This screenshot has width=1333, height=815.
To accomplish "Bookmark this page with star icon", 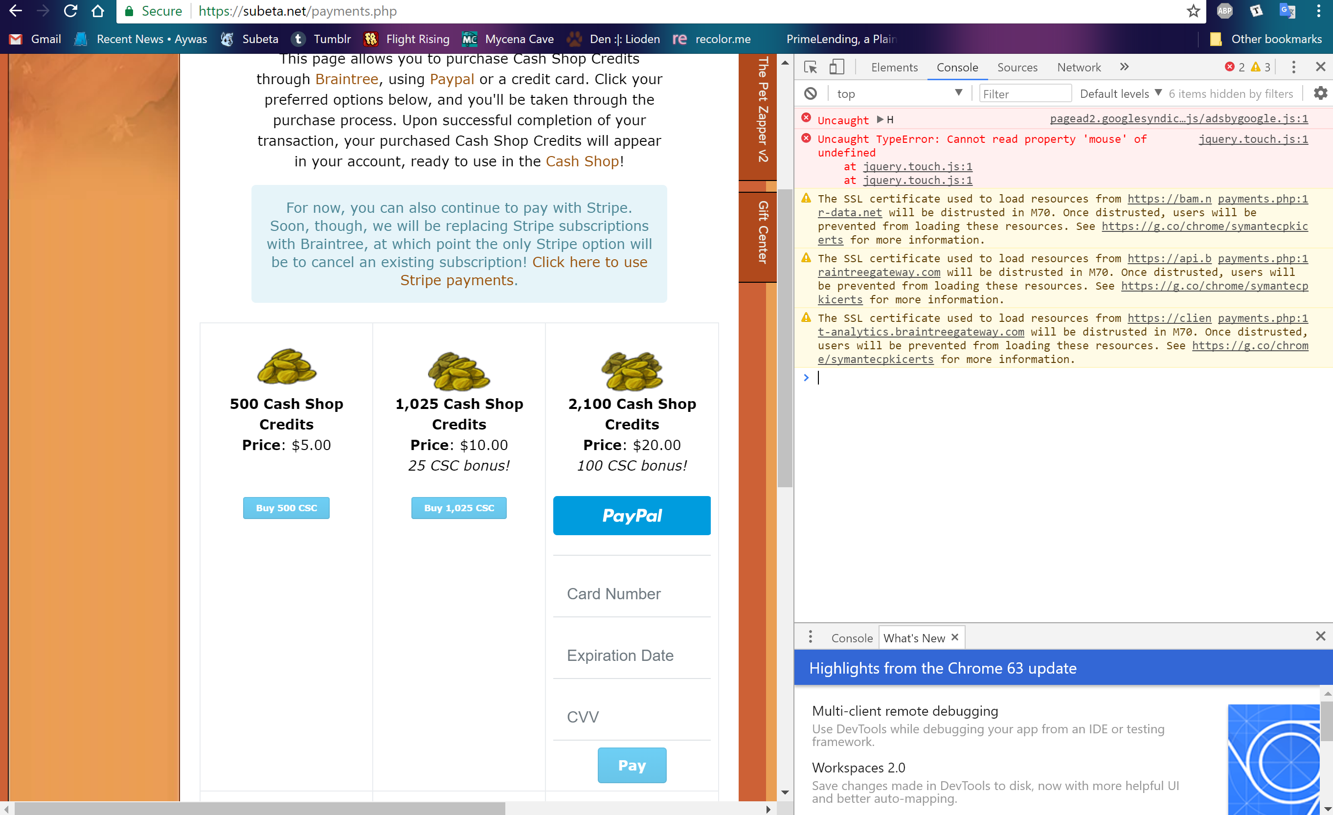I will tap(1193, 11).
